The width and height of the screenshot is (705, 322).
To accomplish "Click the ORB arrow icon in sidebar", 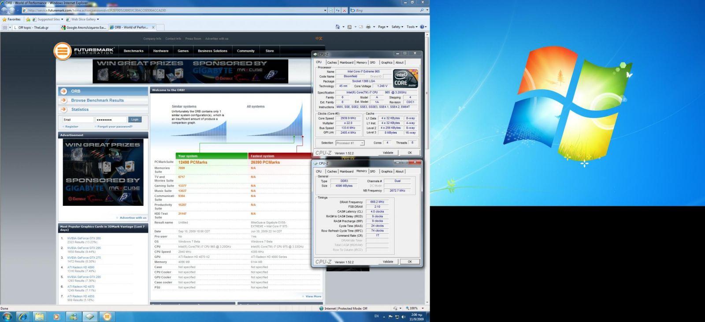I will 64,91.
